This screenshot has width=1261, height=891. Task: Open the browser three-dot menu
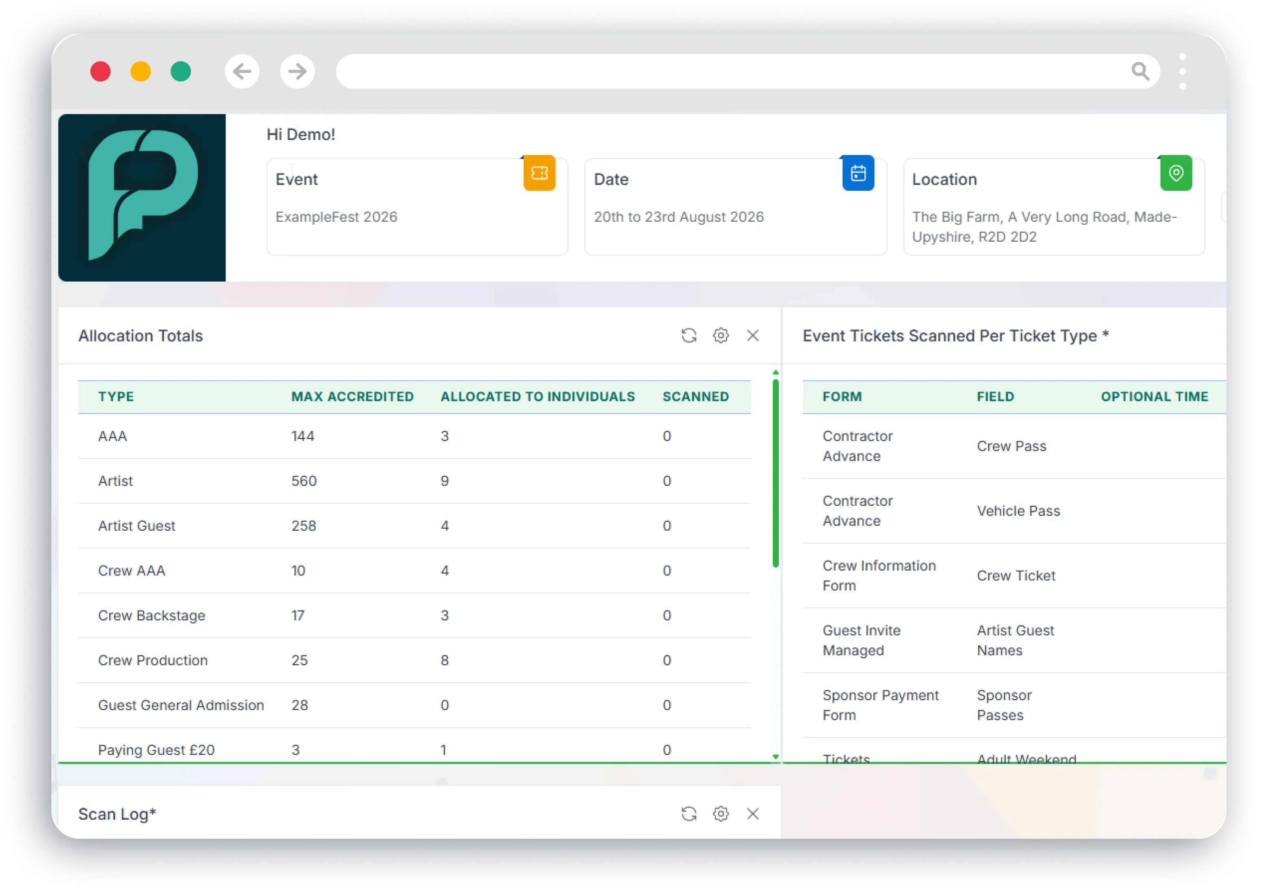click(x=1182, y=71)
